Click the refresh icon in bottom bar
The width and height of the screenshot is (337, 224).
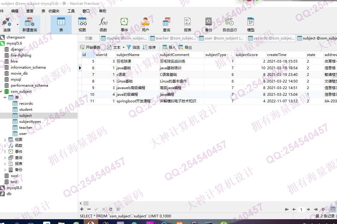click(x=111, y=209)
